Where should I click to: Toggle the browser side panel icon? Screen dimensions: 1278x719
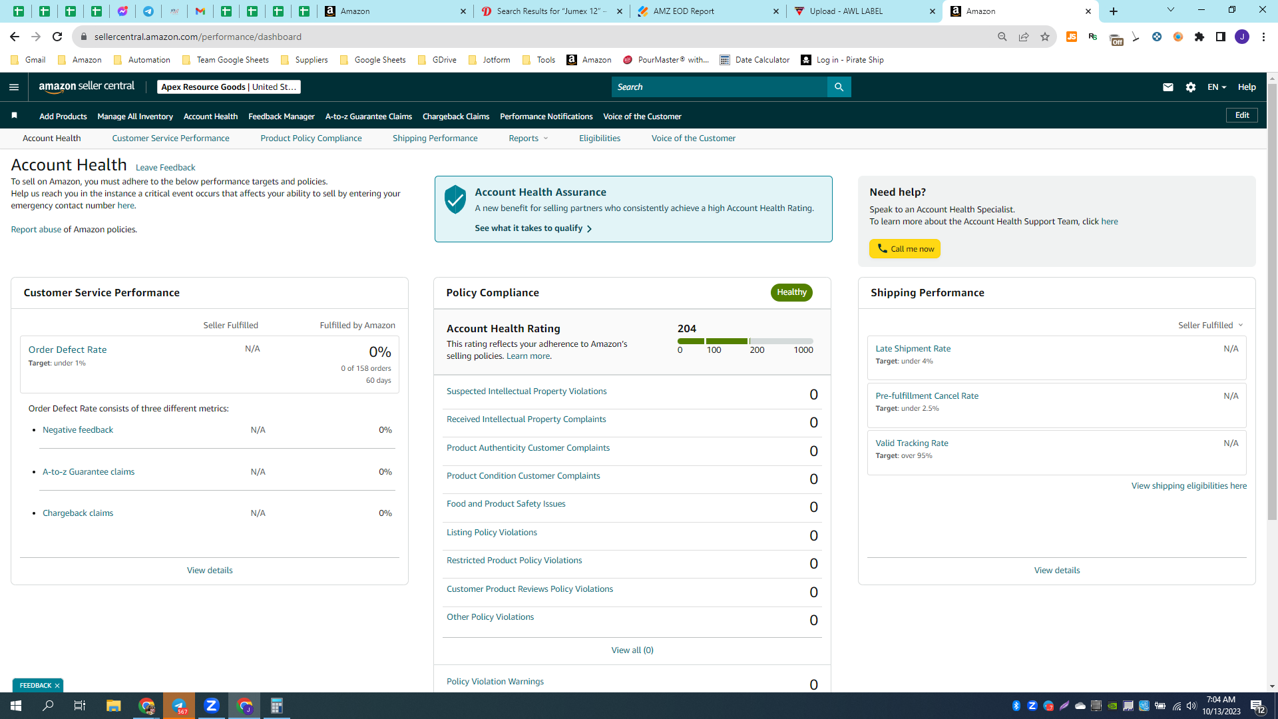click(1221, 37)
